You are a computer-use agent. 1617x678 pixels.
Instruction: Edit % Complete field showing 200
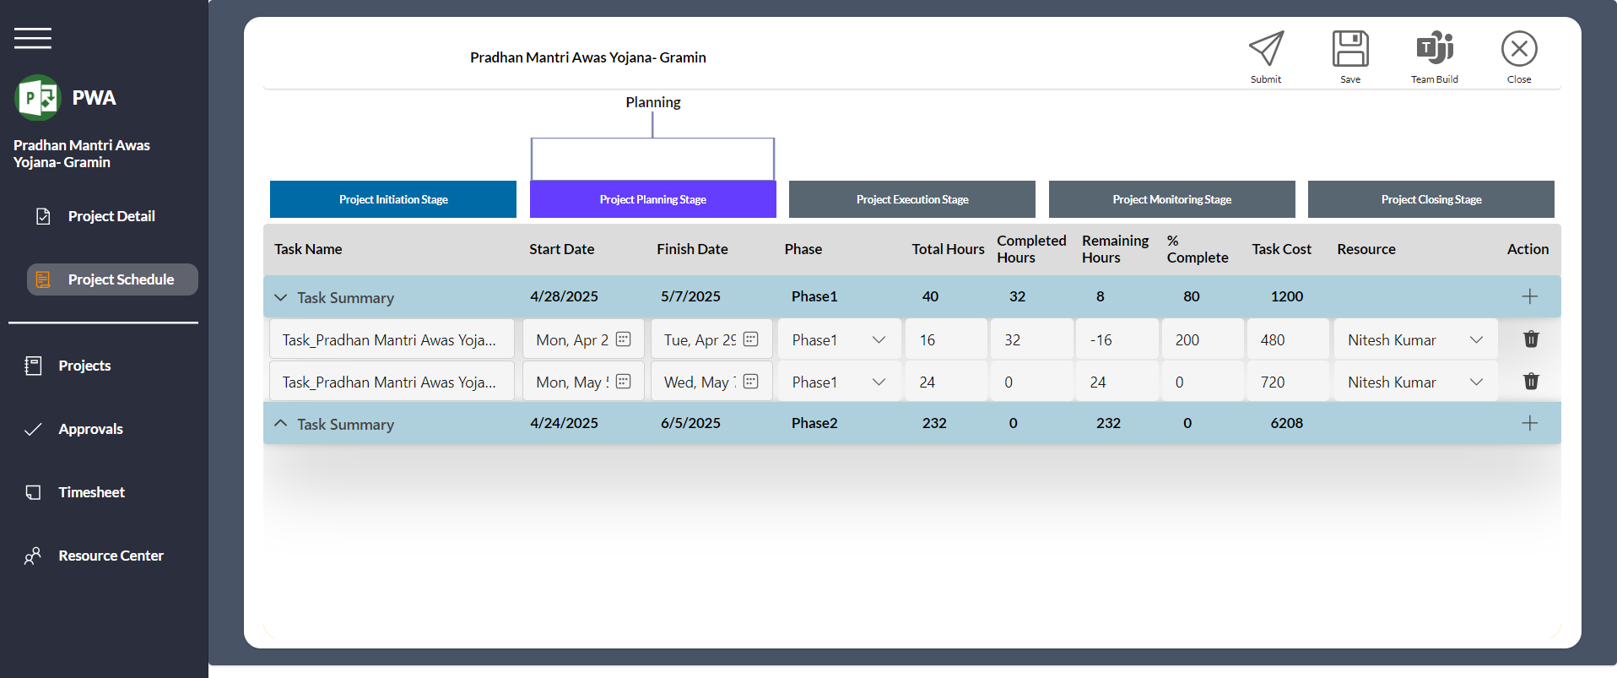tap(1203, 339)
